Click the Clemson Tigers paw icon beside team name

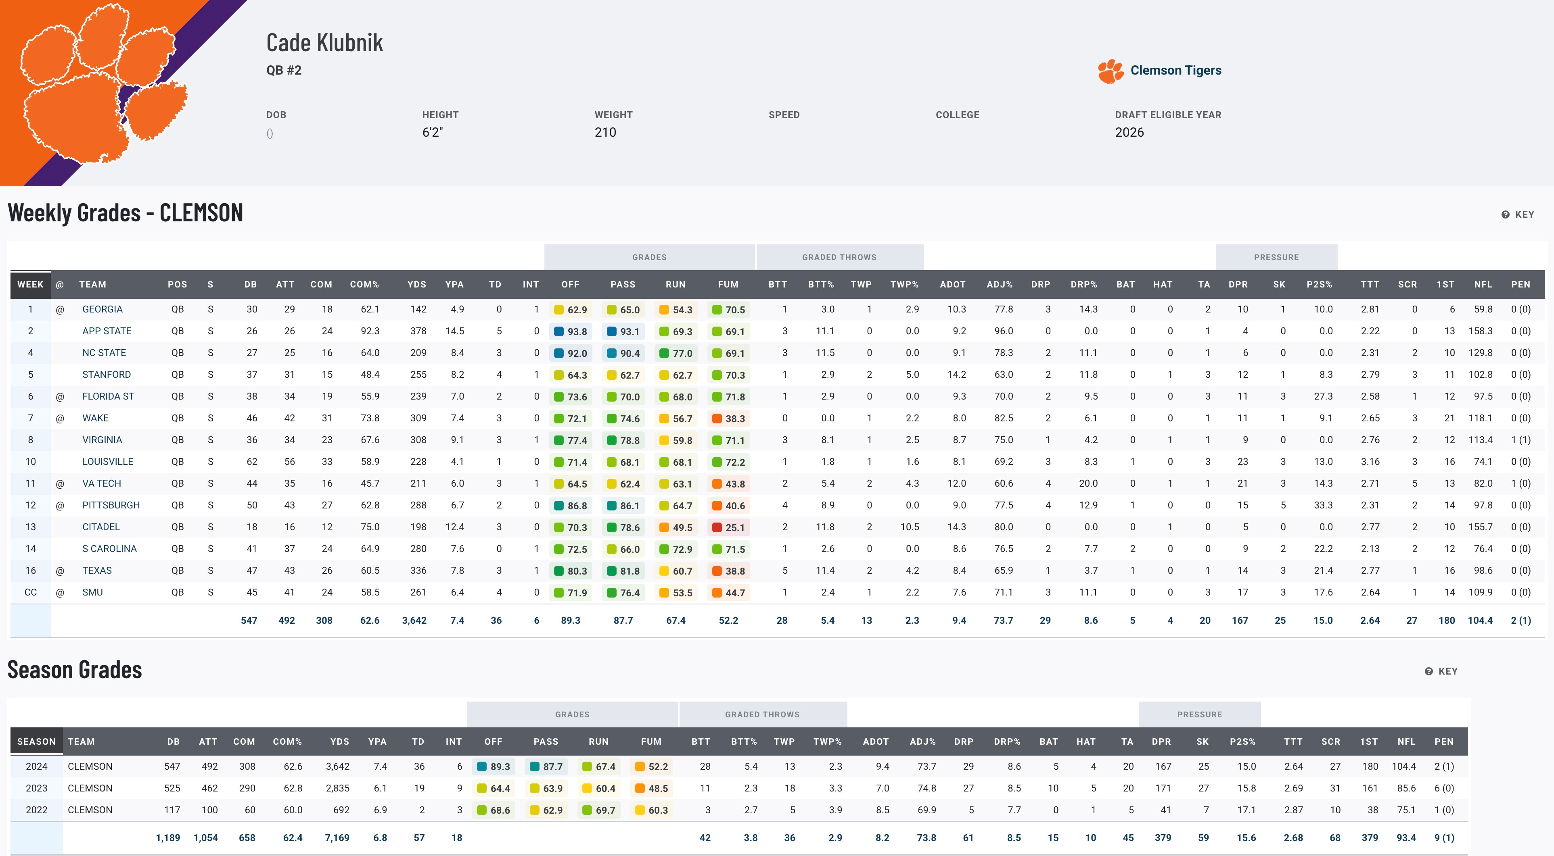[x=1111, y=71]
